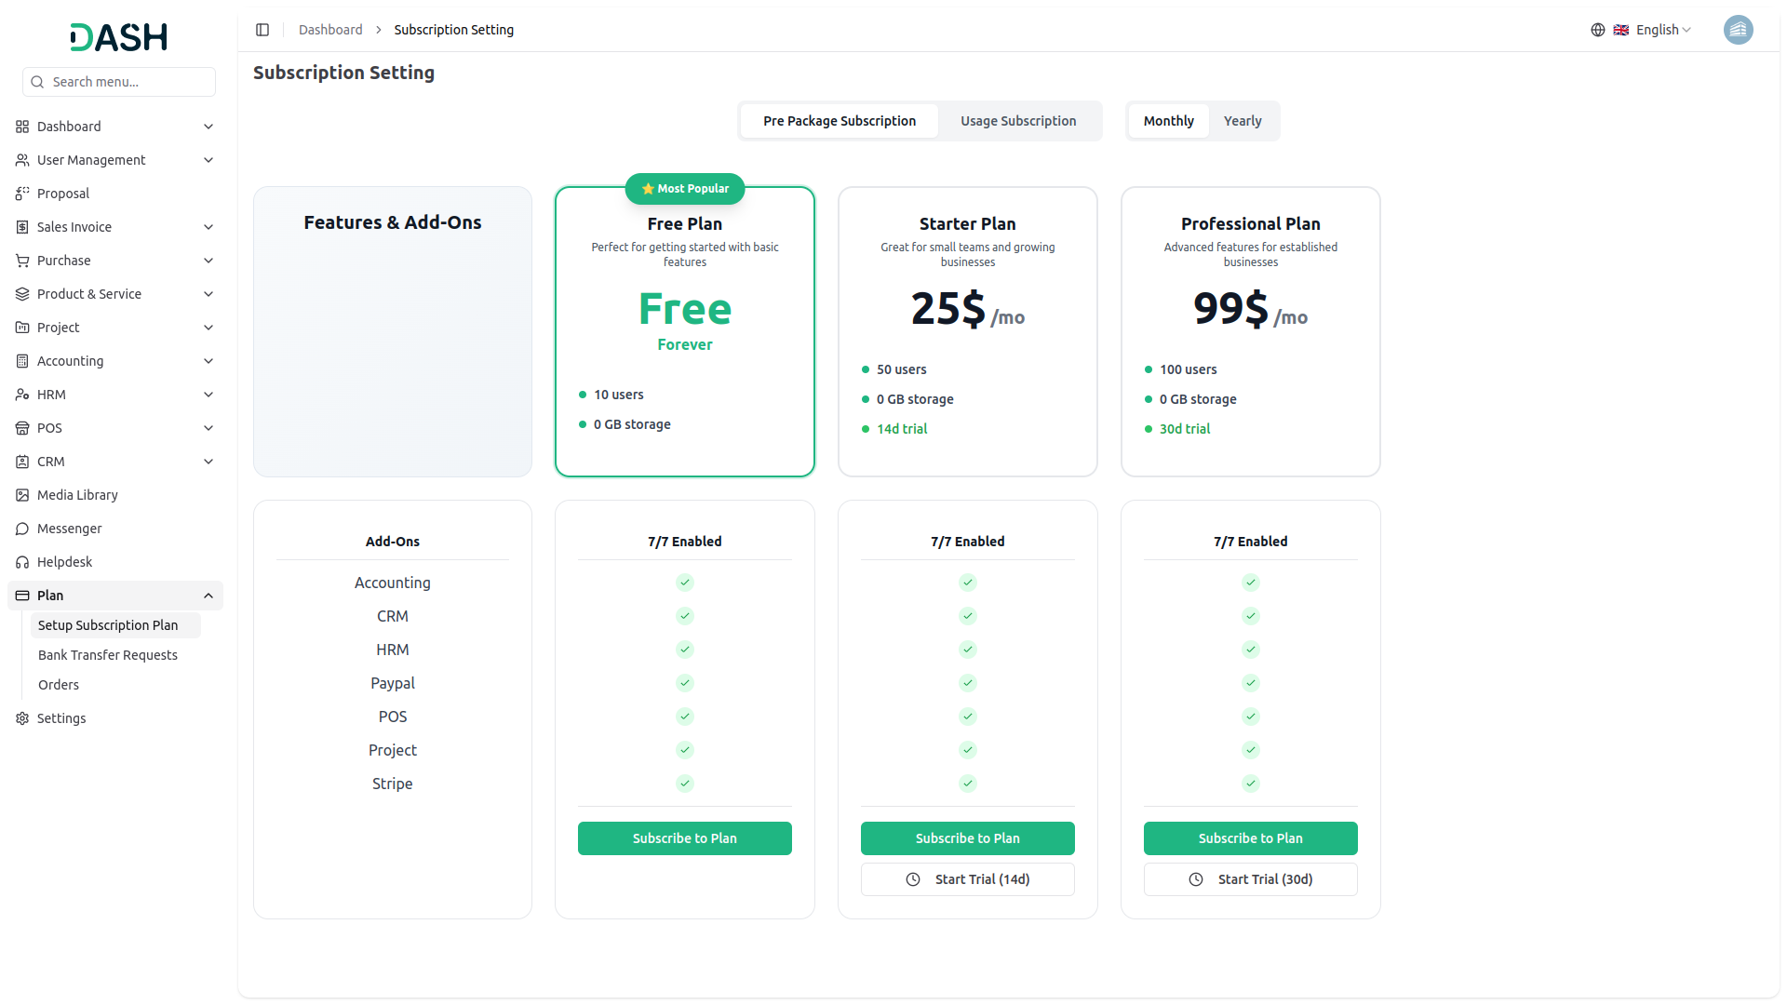
Task: Click the Settings gear icon in sidebar
Action: (x=22, y=718)
